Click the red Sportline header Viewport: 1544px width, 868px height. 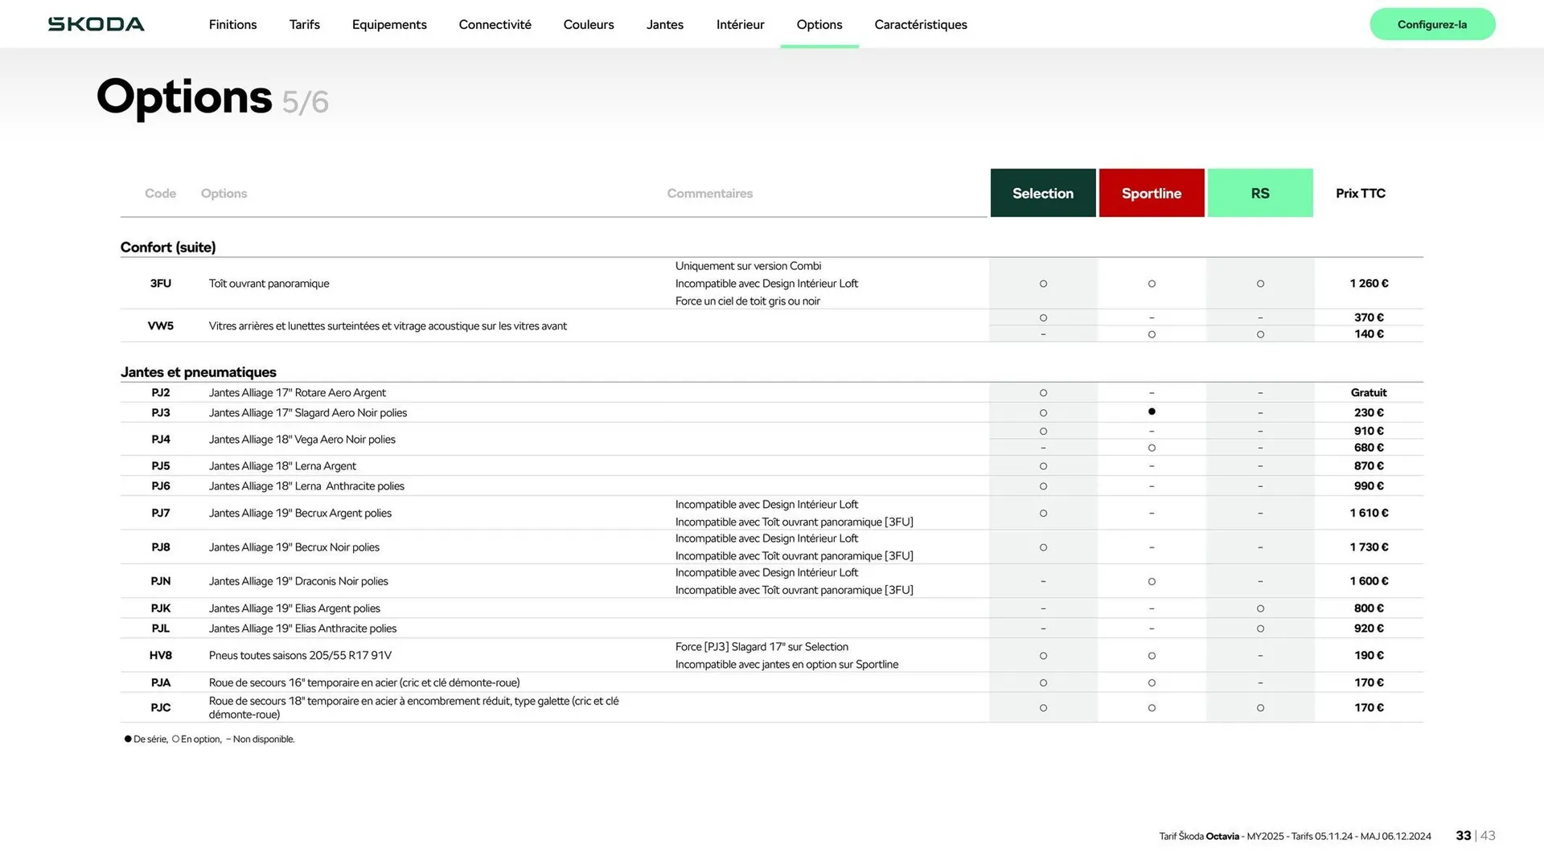pos(1151,193)
